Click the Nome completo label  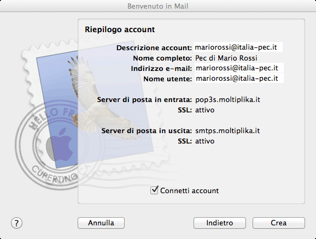(162, 58)
